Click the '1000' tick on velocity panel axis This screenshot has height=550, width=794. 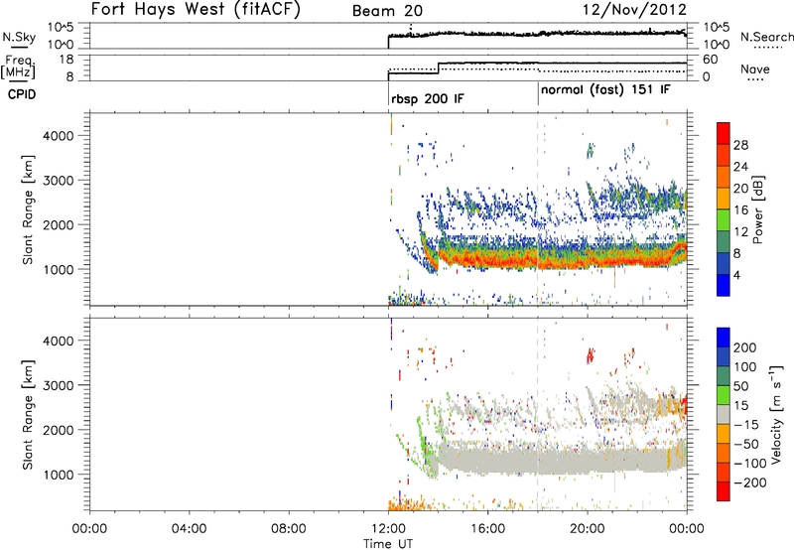(x=59, y=475)
